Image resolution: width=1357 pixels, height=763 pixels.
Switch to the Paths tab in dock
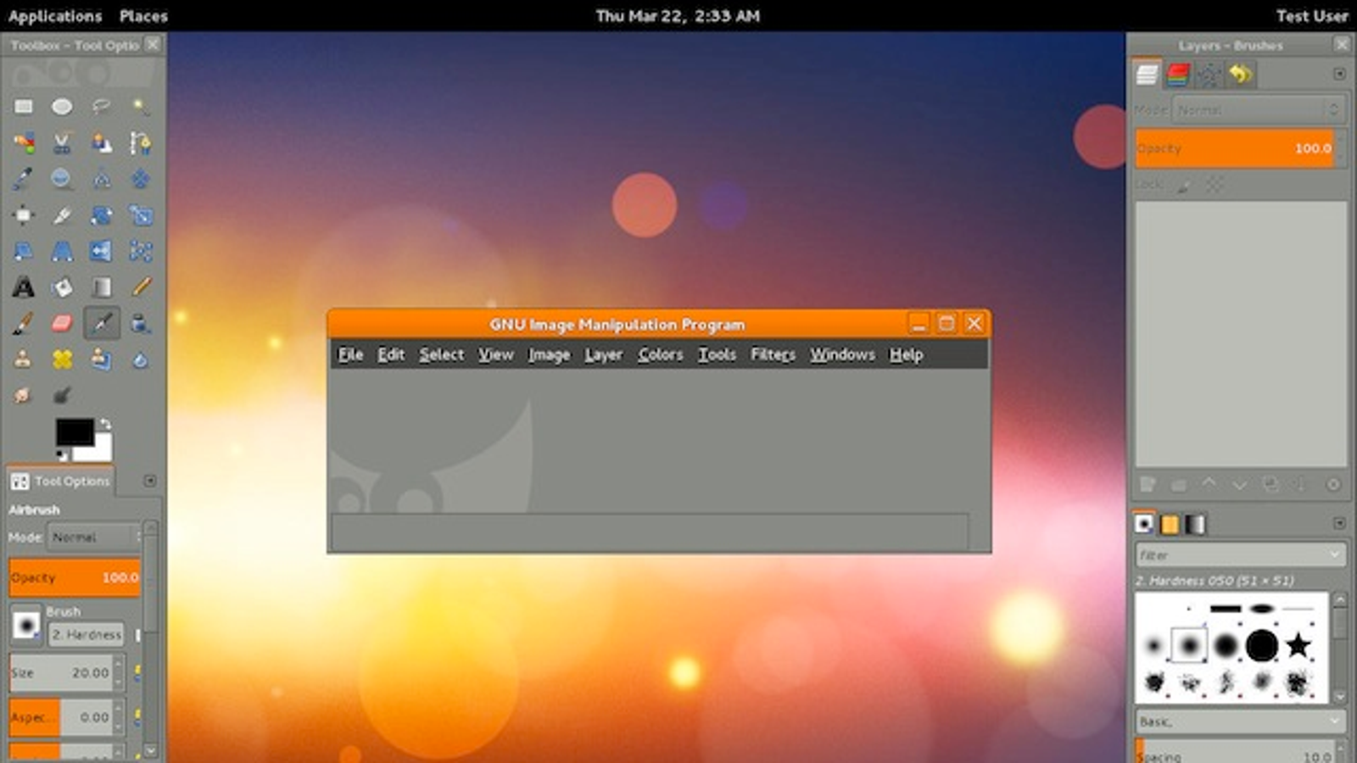(x=1209, y=75)
